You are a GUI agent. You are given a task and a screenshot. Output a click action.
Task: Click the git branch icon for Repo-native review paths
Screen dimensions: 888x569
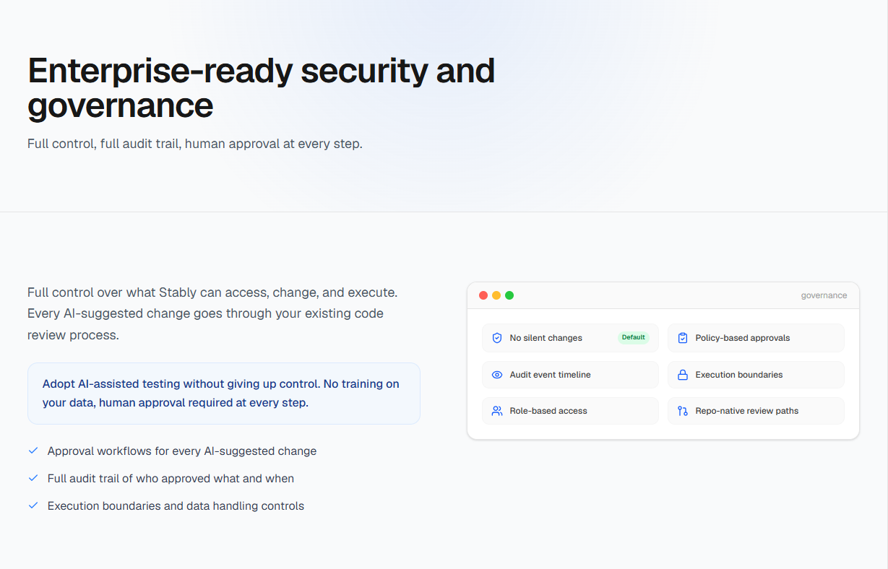tap(683, 411)
